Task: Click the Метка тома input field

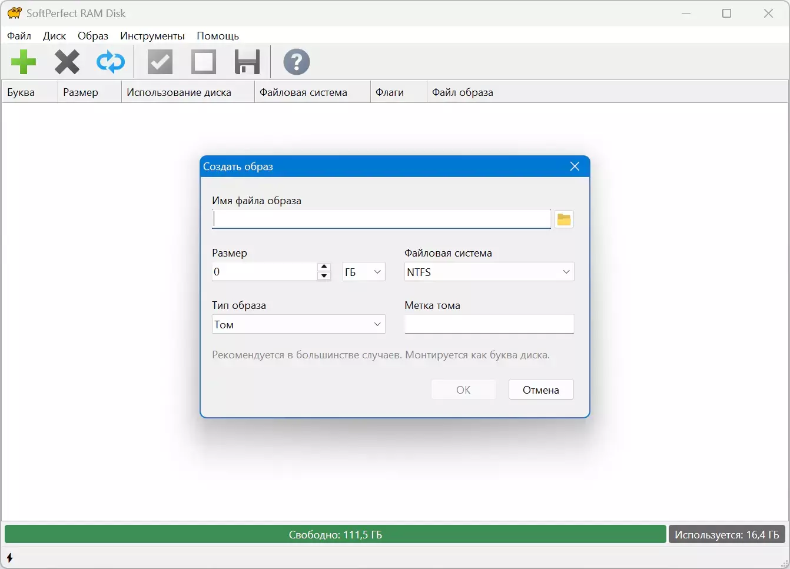Action: coord(489,324)
